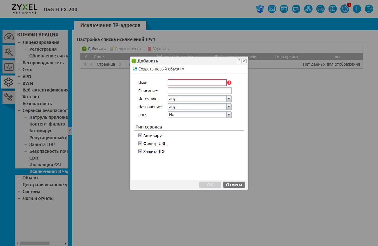Click the object reference windows icon
Screen dimensions: 378x246
click(x=296, y=9)
